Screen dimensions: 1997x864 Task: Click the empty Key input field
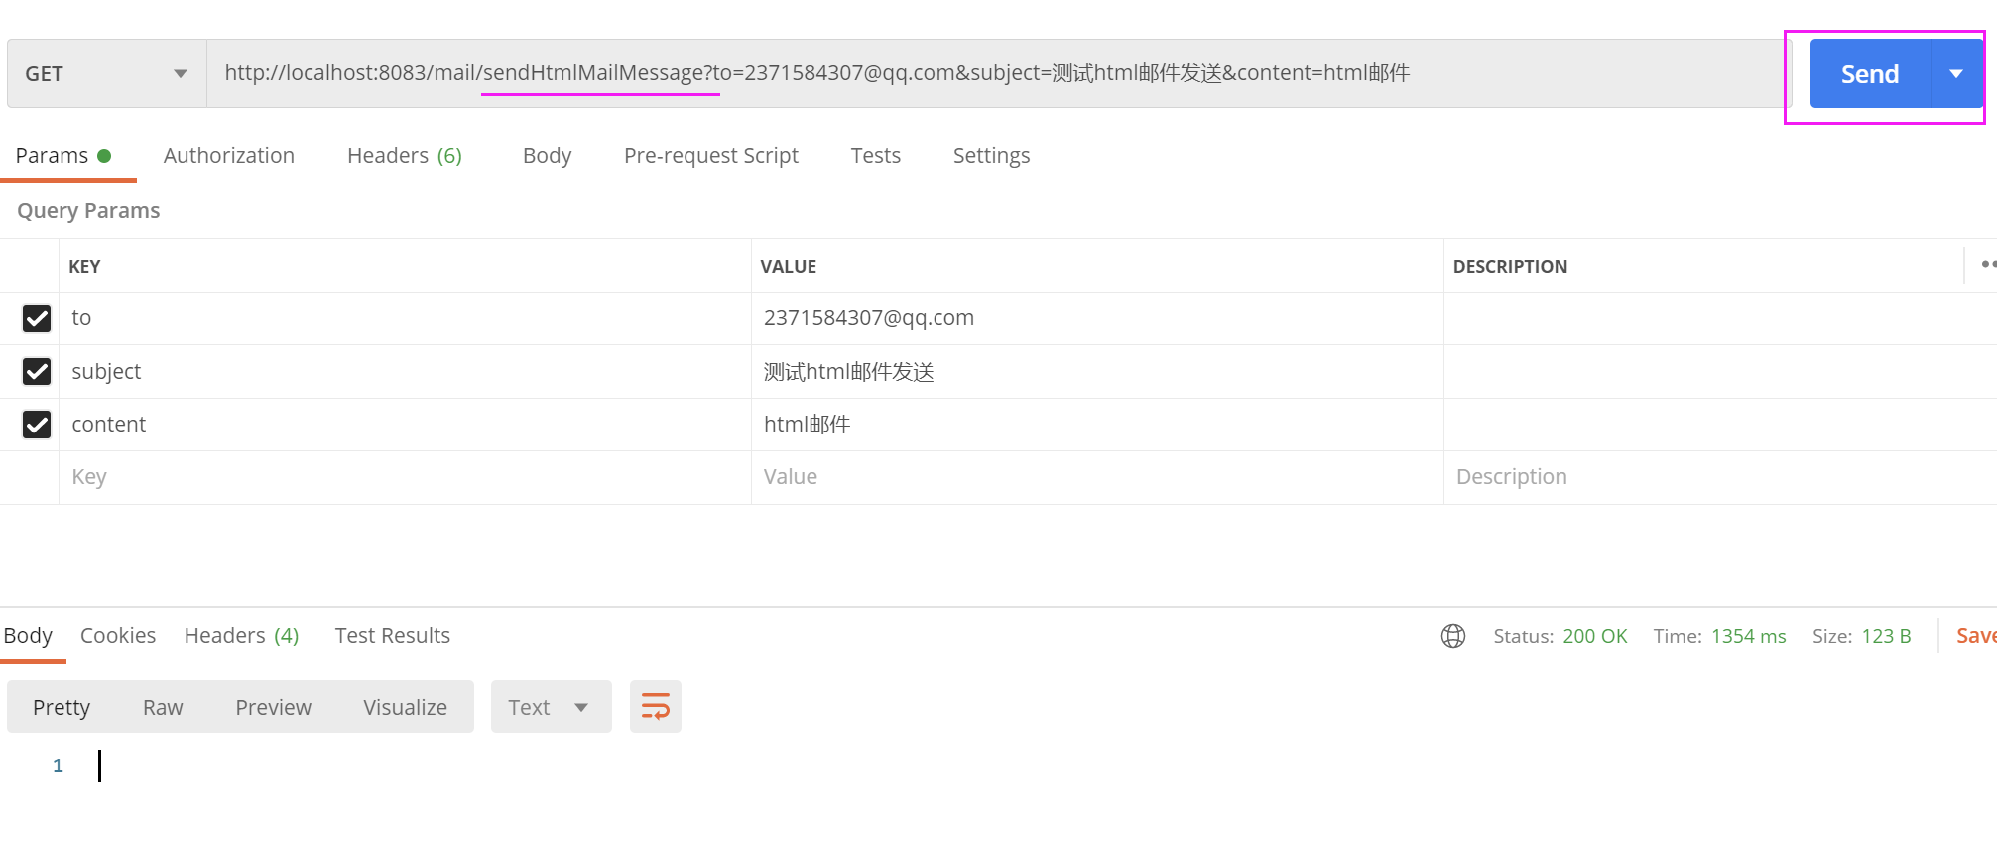point(405,477)
